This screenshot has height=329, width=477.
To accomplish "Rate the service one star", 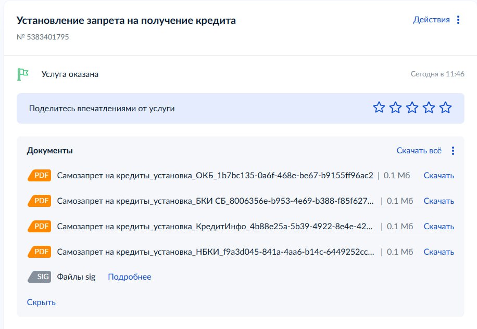I will pyautogui.click(x=379, y=108).
